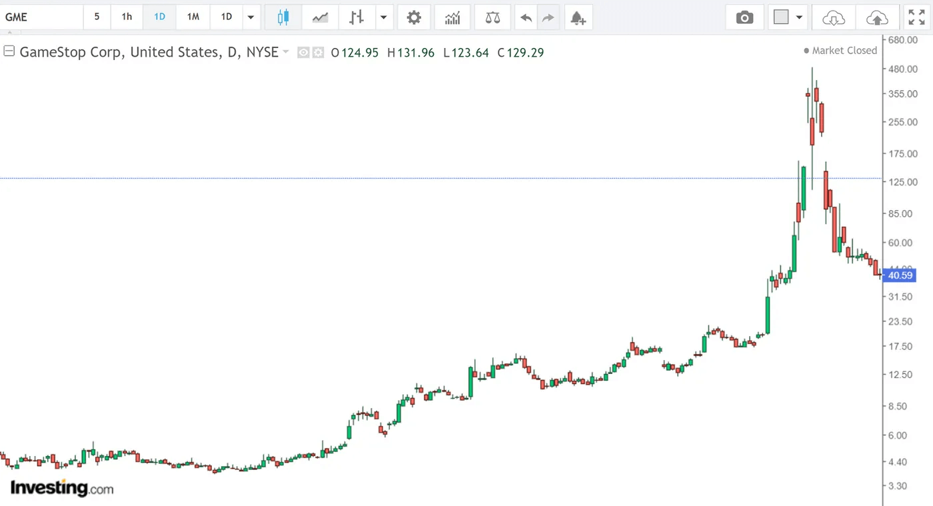Add an alert with bell icon

(578, 17)
